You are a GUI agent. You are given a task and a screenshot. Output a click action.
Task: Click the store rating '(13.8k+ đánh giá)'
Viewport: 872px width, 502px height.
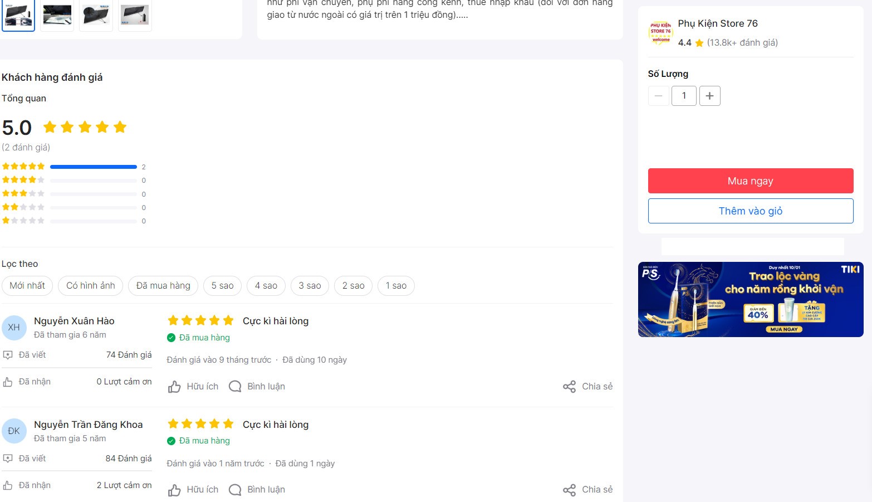[x=742, y=42]
